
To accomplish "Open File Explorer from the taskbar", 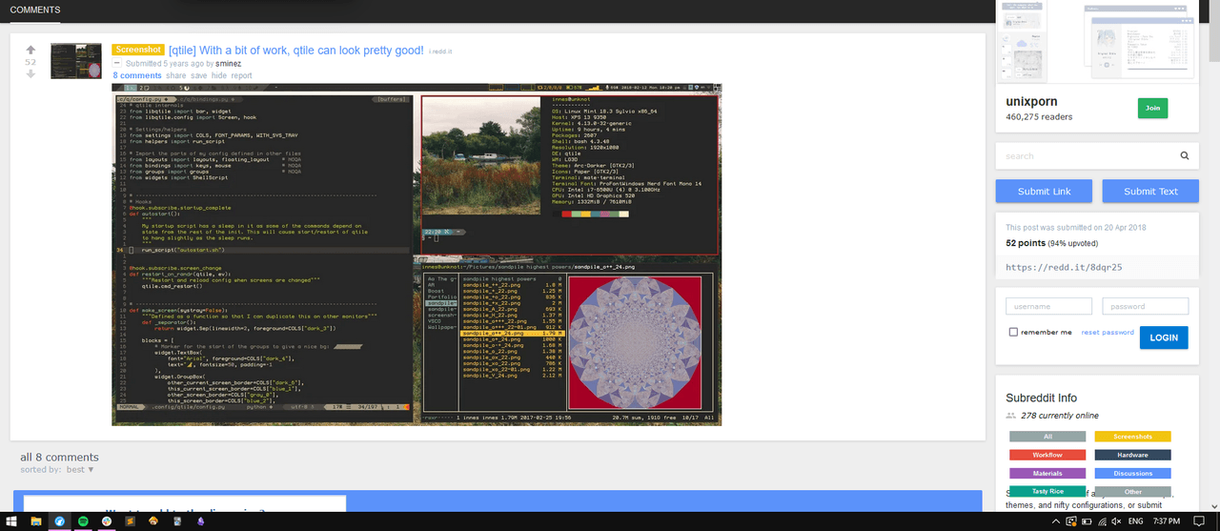I will (x=36, y=521).
